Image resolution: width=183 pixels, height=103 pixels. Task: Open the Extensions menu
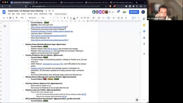pyautogui.click(x=43, y=14)
